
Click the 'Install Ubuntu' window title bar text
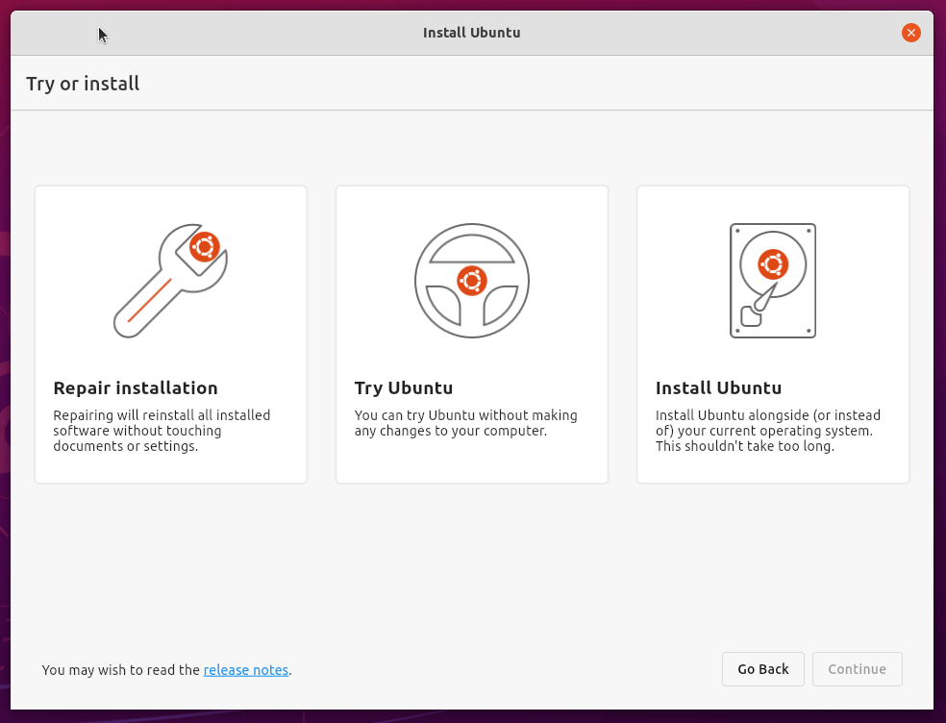pos(472,33)
